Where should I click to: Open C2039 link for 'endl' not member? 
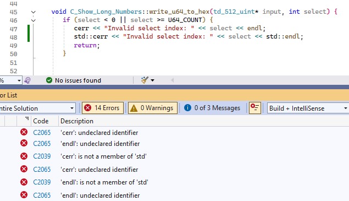point(42,182)
